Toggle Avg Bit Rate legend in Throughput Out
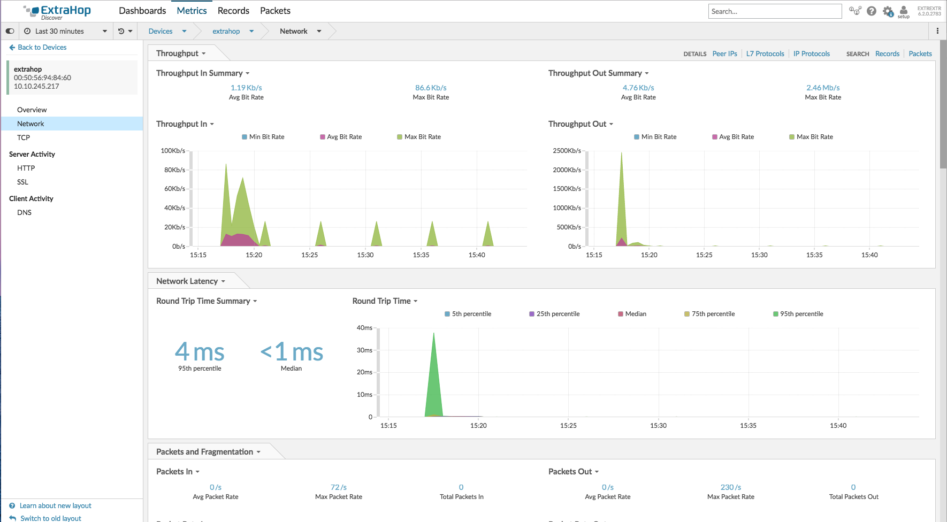Viewport: 947px width, 522px height. tap(733, 137)
